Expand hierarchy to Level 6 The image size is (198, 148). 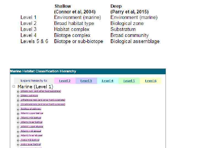tap(151, 81)
